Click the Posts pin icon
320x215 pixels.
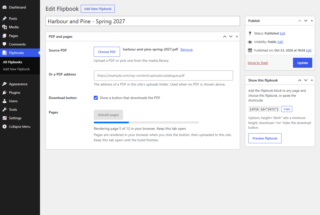(x=4, y=18)
